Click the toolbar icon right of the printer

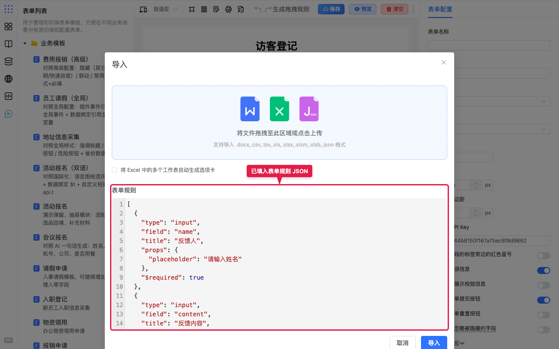[x=241, y=9]
